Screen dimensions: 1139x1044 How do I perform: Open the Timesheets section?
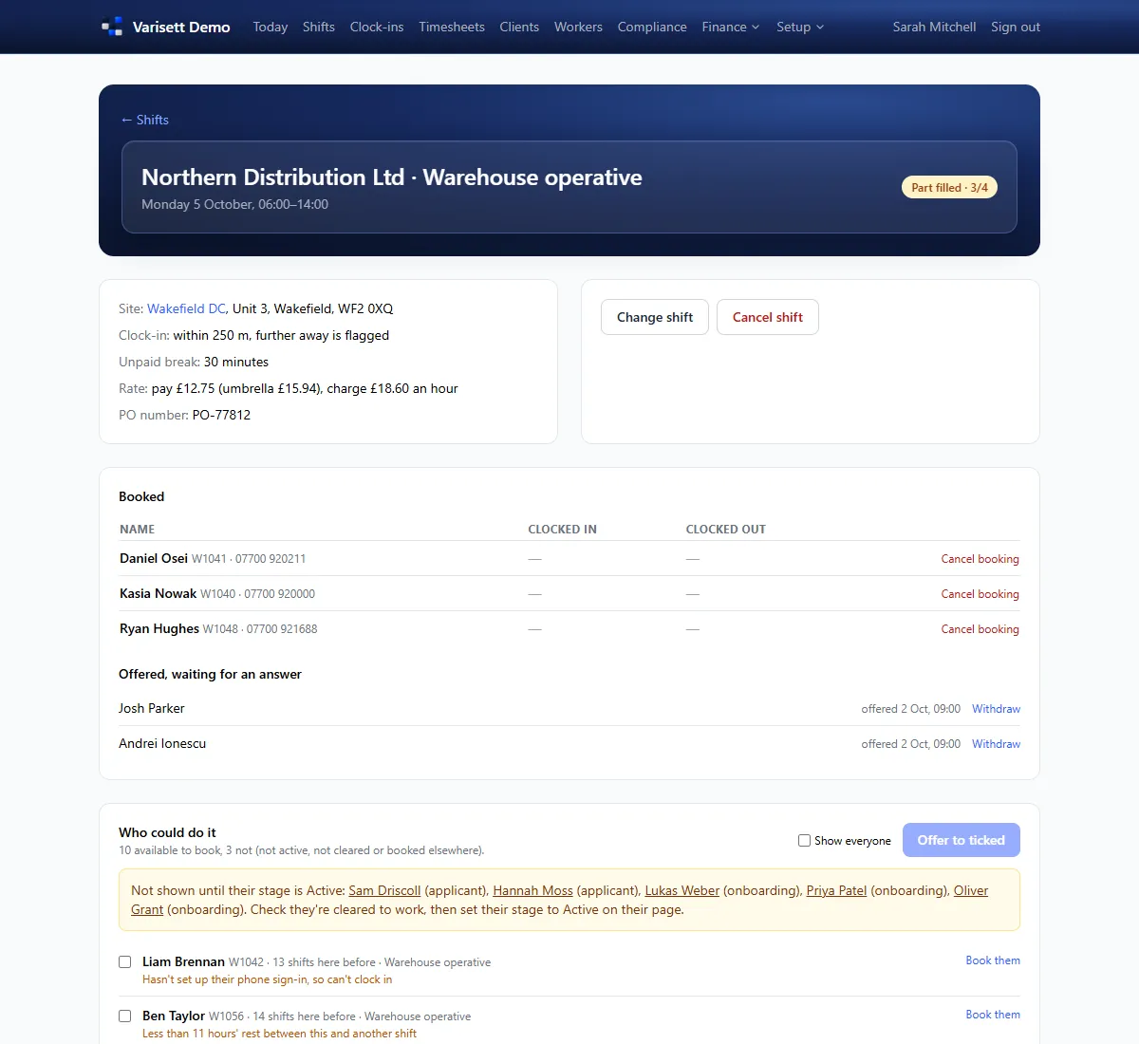(452, 27)
